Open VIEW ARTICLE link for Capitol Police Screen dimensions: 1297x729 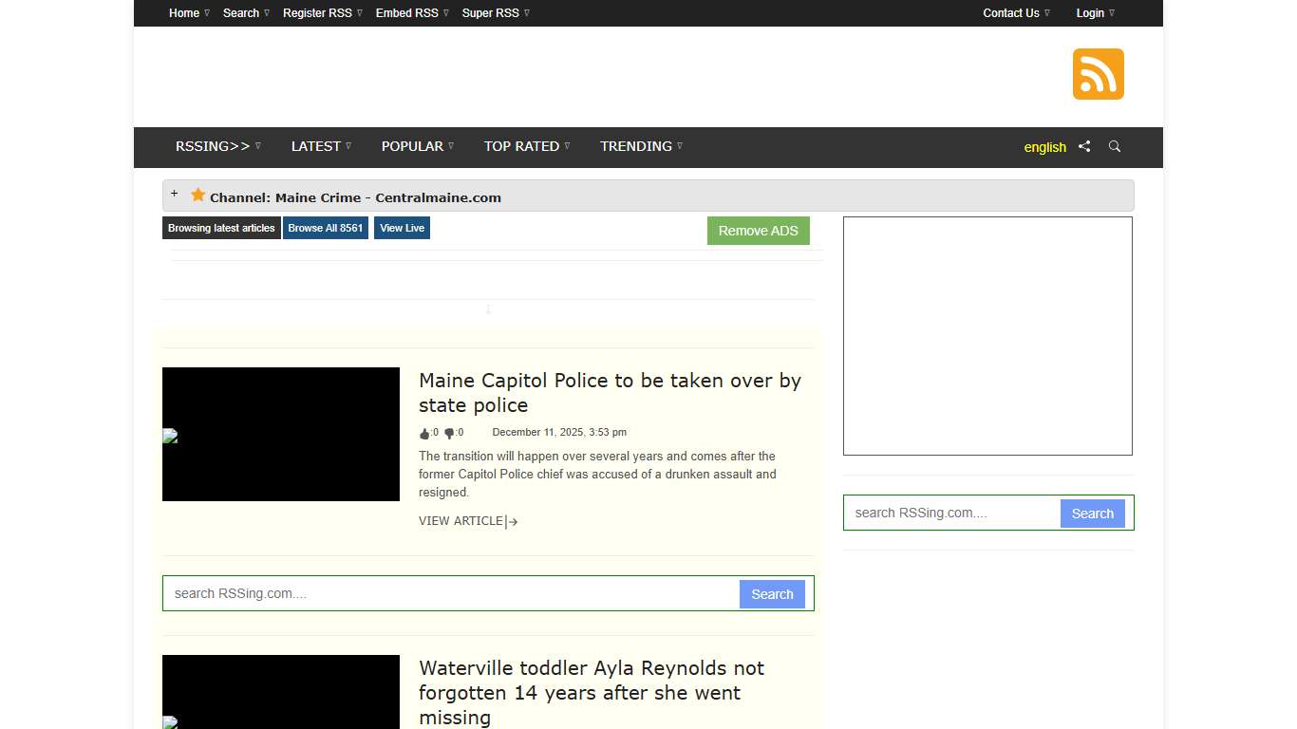pyautogui.click(x=467, y=521)
